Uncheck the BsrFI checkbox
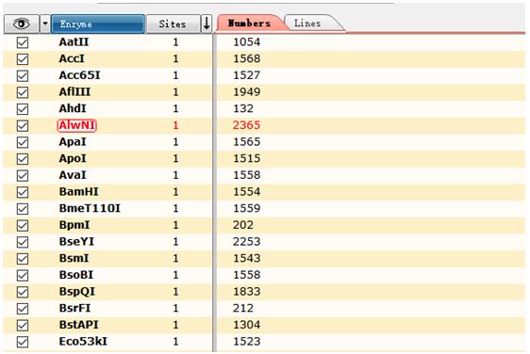This screenshot has height=354, width=530. click(23, 309)
